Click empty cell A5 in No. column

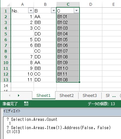click(x=22, y=33)
